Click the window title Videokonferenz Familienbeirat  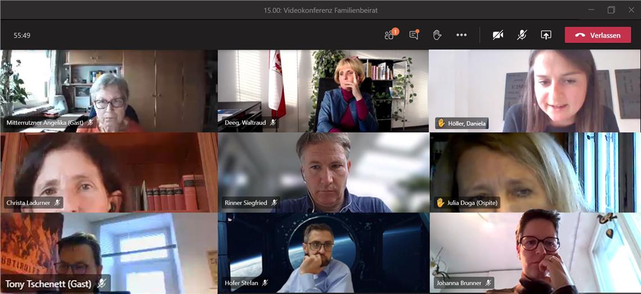pos(320,10)
